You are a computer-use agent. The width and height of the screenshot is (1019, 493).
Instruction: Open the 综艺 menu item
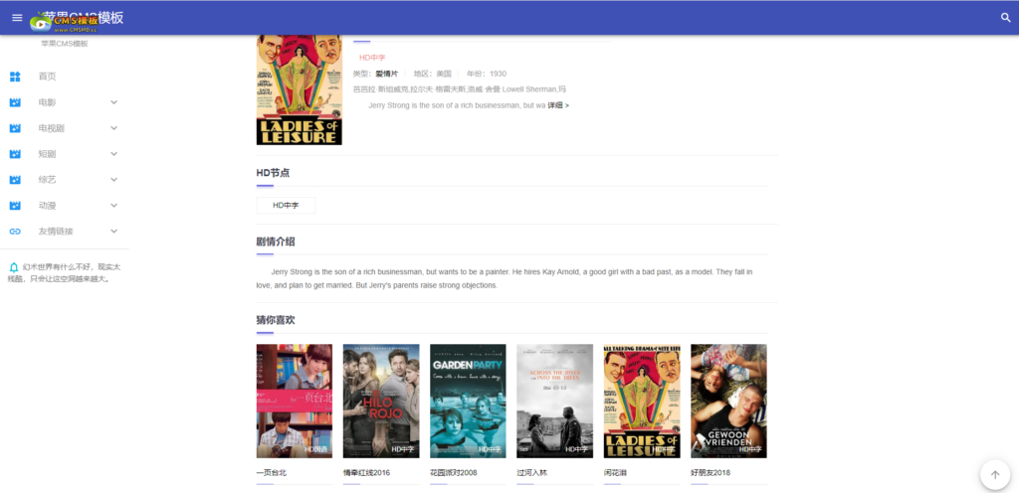(47, 180)
